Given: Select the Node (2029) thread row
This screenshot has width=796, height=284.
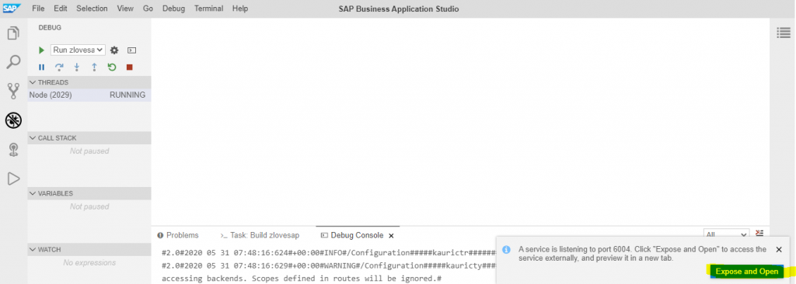Looking at the screenshot, I should [x=89, y=95].
